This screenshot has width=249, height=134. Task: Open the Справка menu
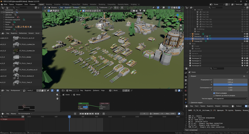coord(32,4)
